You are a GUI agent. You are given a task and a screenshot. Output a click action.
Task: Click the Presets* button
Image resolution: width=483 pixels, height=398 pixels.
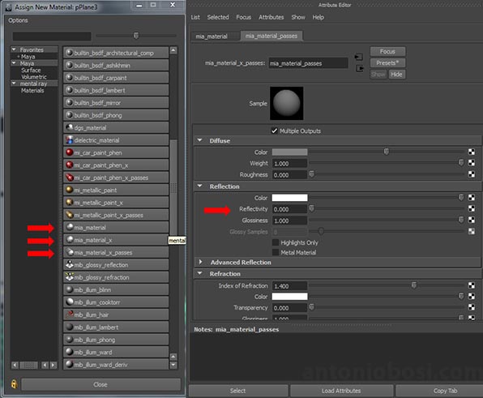click(x=387, y=63)
